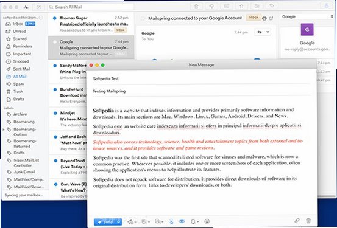Click the purple Google contact avatar
Viewport: 337px width, 228px height.
click(x=307, y=30)
